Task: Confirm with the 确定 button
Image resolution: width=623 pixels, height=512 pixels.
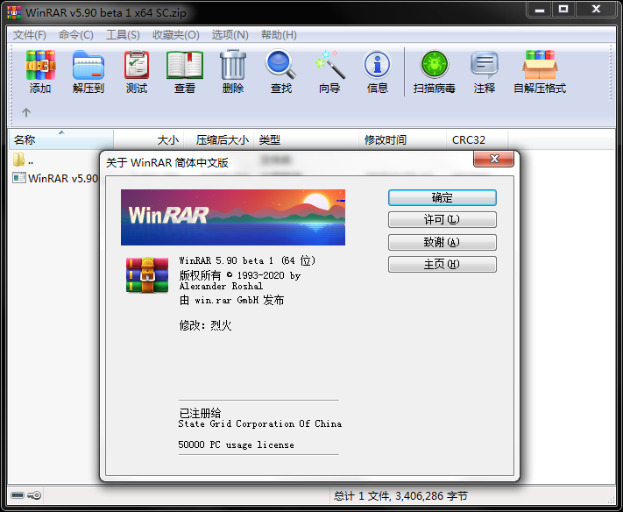Action: click(x=442, y=197)
